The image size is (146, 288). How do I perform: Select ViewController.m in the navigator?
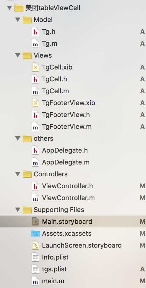(68, 198)
